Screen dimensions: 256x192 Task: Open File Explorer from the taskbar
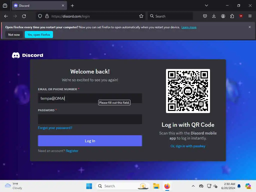[156, 186]
